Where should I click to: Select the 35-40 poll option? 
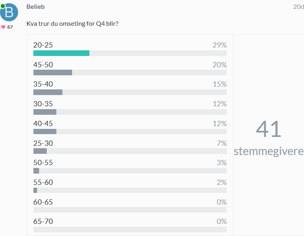pyautogui.click(x=43, y=84)
